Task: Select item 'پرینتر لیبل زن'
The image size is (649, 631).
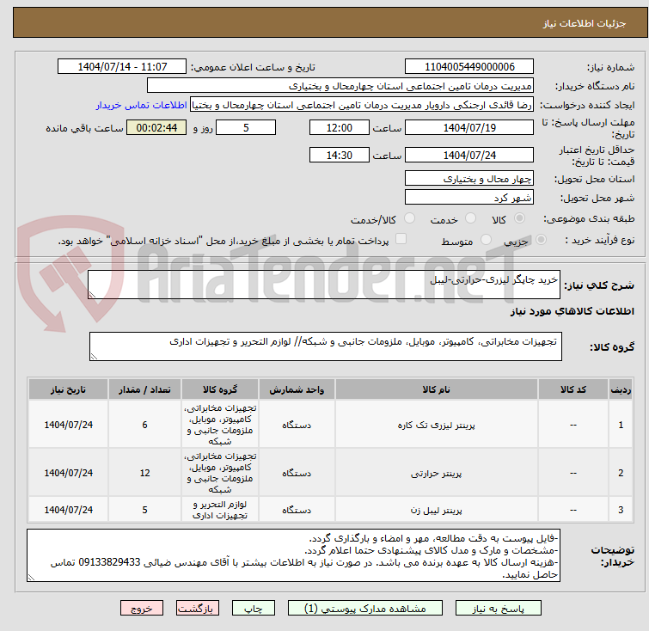Action: pos(437,510)
